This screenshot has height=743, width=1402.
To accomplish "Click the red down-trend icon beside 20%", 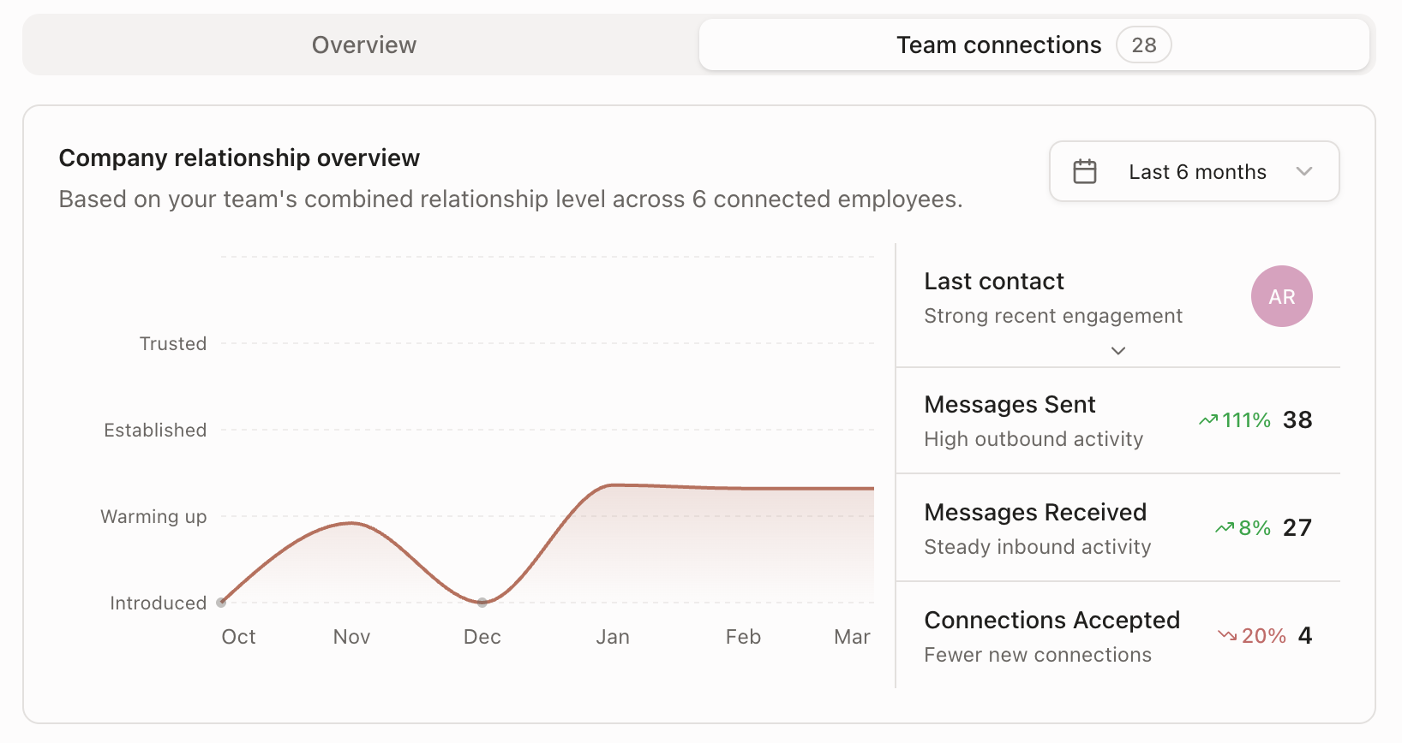I will (x=1227, y=635).
